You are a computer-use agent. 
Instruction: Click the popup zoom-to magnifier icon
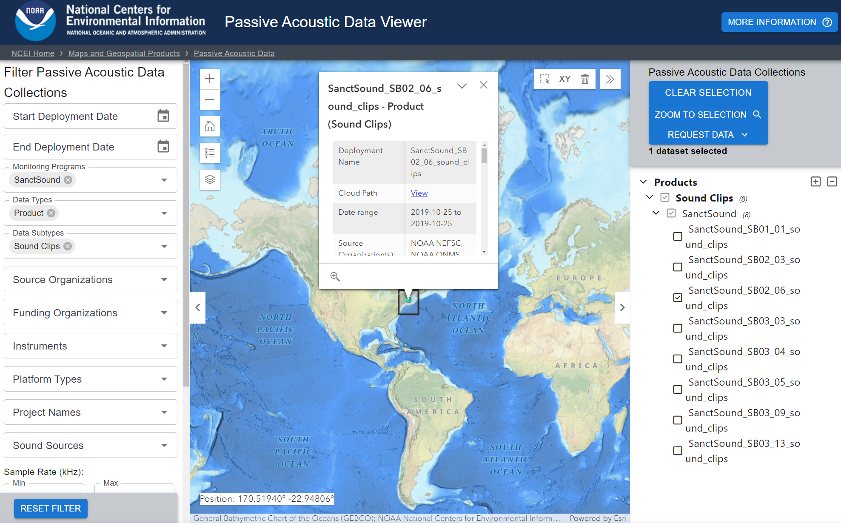335,277
